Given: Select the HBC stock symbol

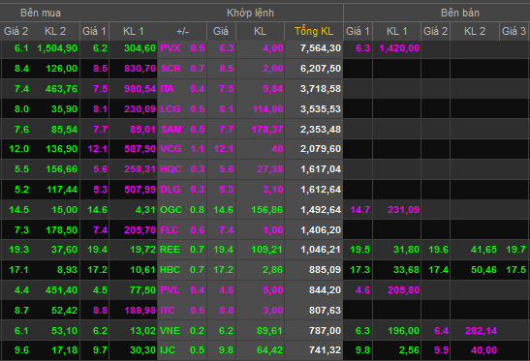Looking at the screenshot, I should [x=170, y=270].
